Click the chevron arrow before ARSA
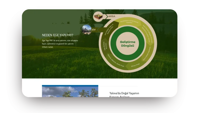 107,17
